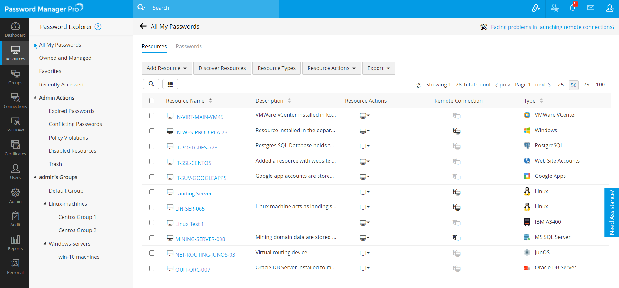The width and height of the screenshot is (619, 288).
Task: Open the Audit section icon
Action: tap(15, 219)
